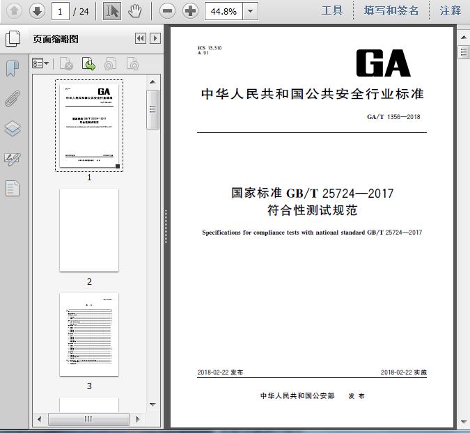The width and height of the screenshot is (470, 433).
Task: Click the 注释 (Comment) panel link
Action: (451, 10)
